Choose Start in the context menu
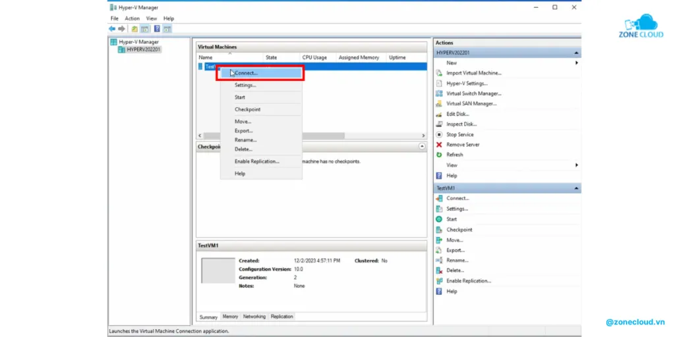This screenshot has height=337, width=675. 261,97
